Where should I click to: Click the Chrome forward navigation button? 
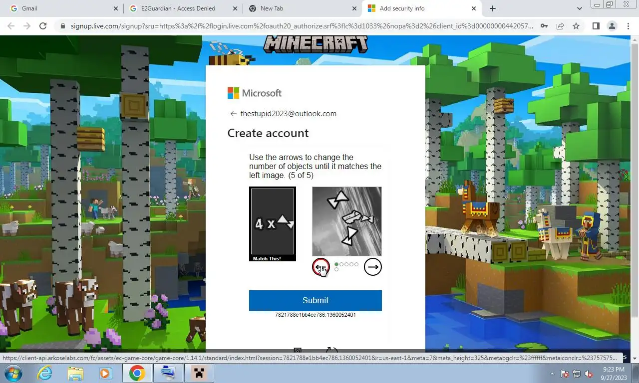pos(27,26)
